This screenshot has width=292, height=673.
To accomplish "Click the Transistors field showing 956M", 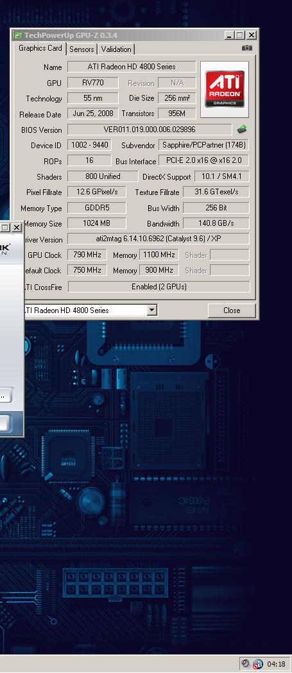I will tap(177, 114).
